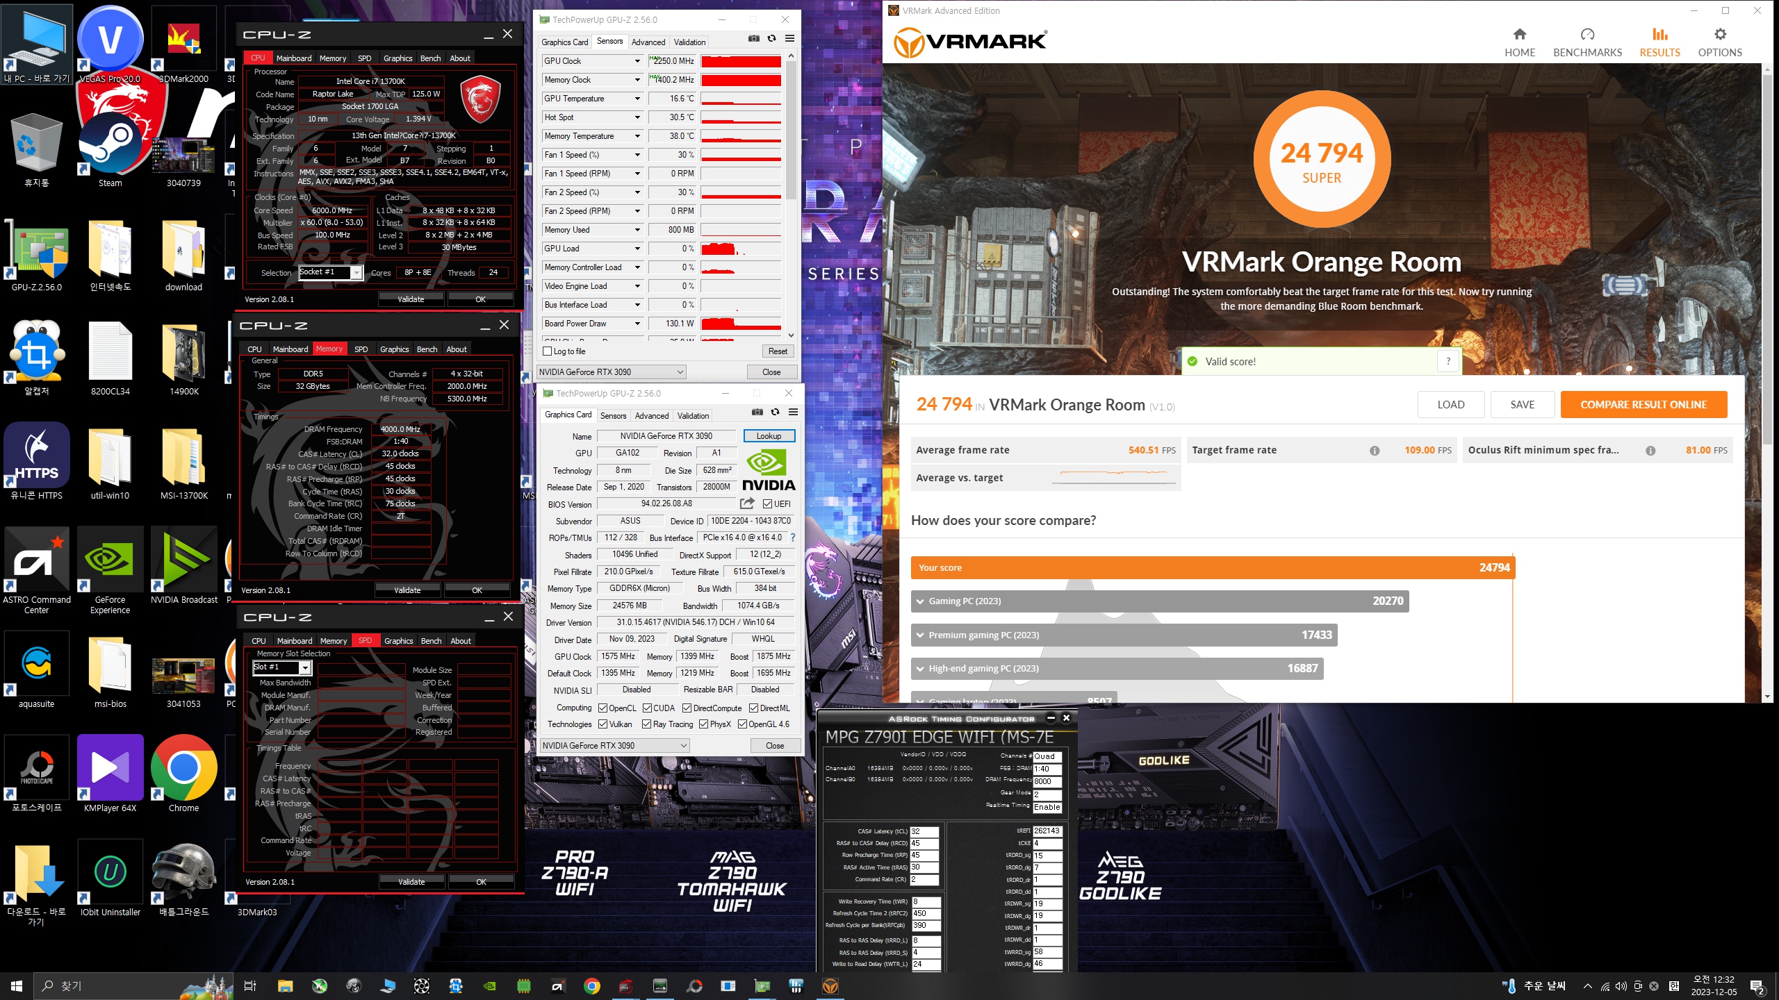
Task: Open Mainboard tab in top CPU-Z window
Action: click(x=293, y=58)
